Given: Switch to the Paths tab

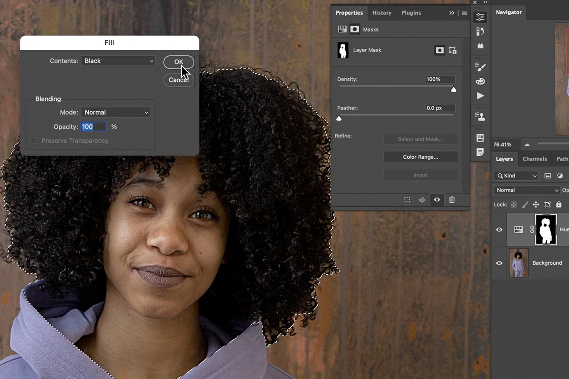Looking at the screenshot, I should pos(563,159).
